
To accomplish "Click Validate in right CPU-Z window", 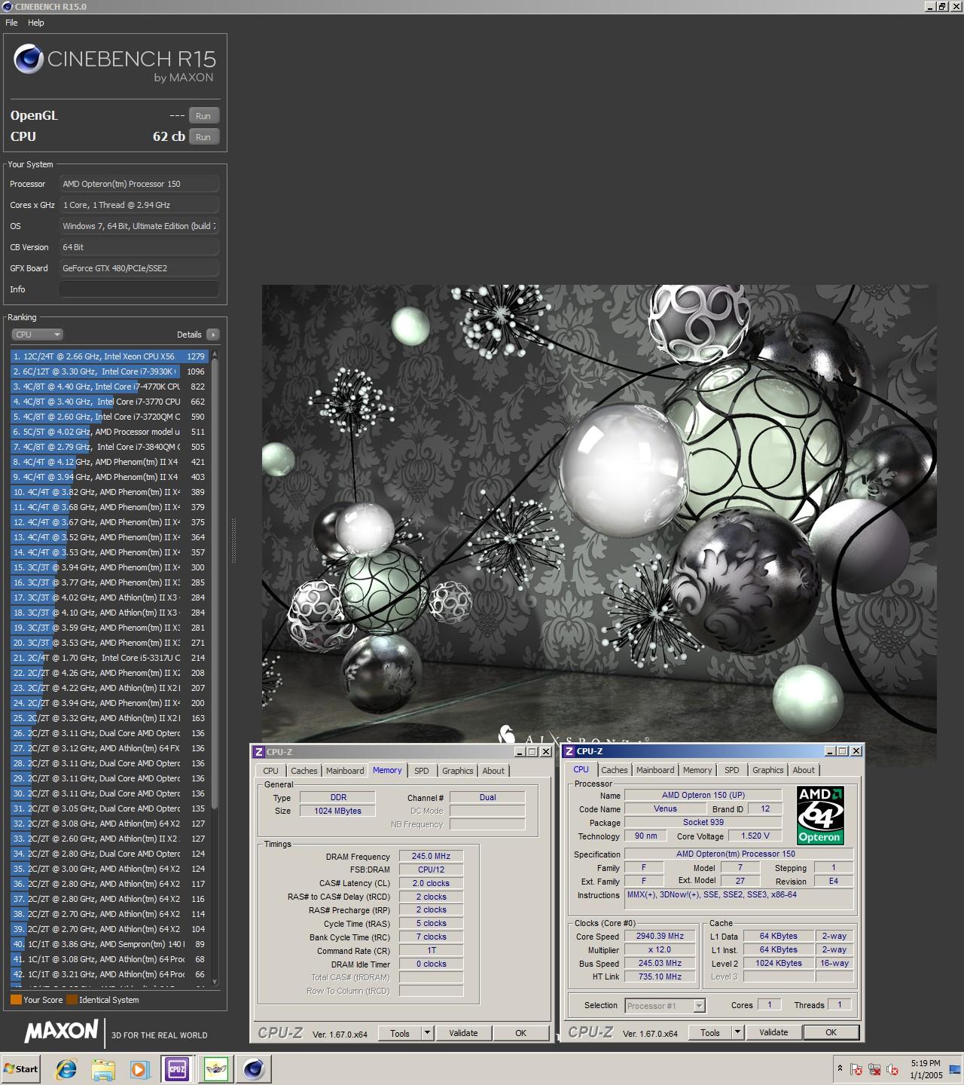I will pos(773,1033).
